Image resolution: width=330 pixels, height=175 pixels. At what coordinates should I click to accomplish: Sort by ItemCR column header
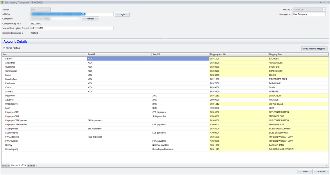[180, 54]
